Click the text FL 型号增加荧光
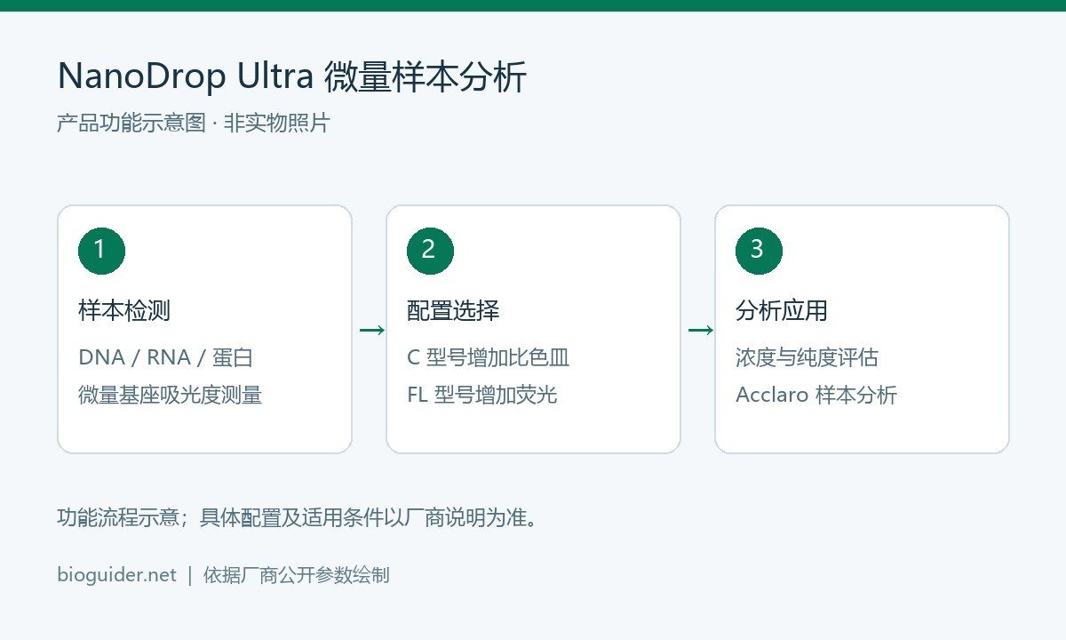 tap(482, 395)
